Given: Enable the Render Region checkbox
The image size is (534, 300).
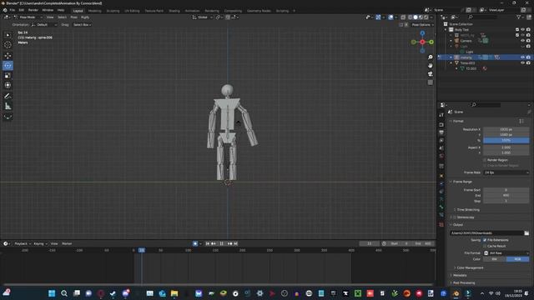Looking at the screenshot, I should pyautogui.click(x=485, y=160).
